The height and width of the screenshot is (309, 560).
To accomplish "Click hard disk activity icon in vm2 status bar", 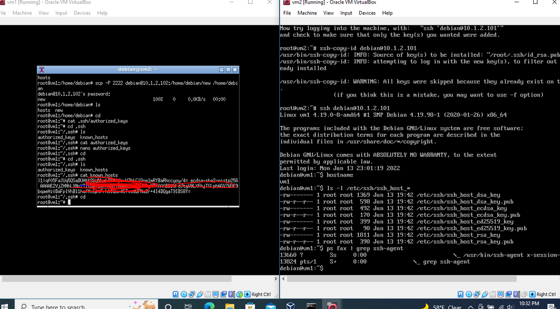I will [x=460, y=294].
